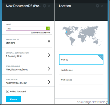Open settings gear on New DocumentDB blade
This screenshot has height=105, width=110.
click(x=44, y=6)
